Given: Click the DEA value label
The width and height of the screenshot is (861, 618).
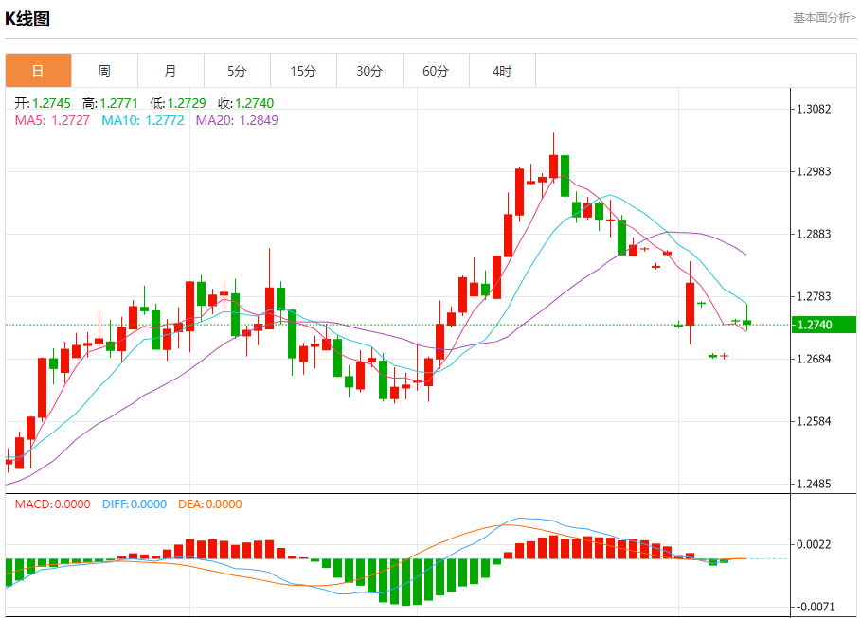Looking at the screenshot, I should click(209, 503).
